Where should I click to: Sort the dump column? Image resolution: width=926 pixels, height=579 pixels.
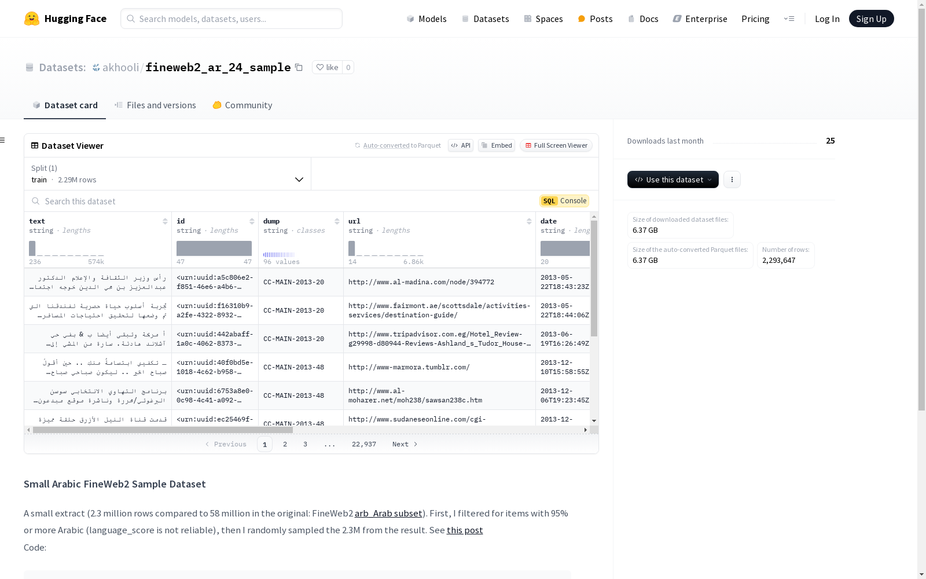(x=337, y=221)
